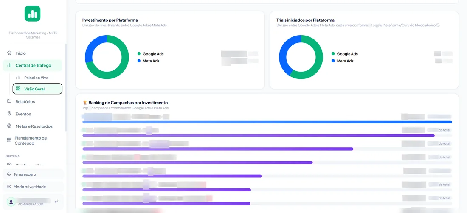Select the Visão Geral submenu item
Screen dimensions: 467x213
37,89
